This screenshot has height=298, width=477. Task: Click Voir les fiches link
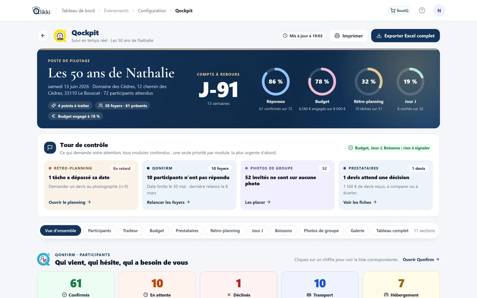(x=360, y=202)
